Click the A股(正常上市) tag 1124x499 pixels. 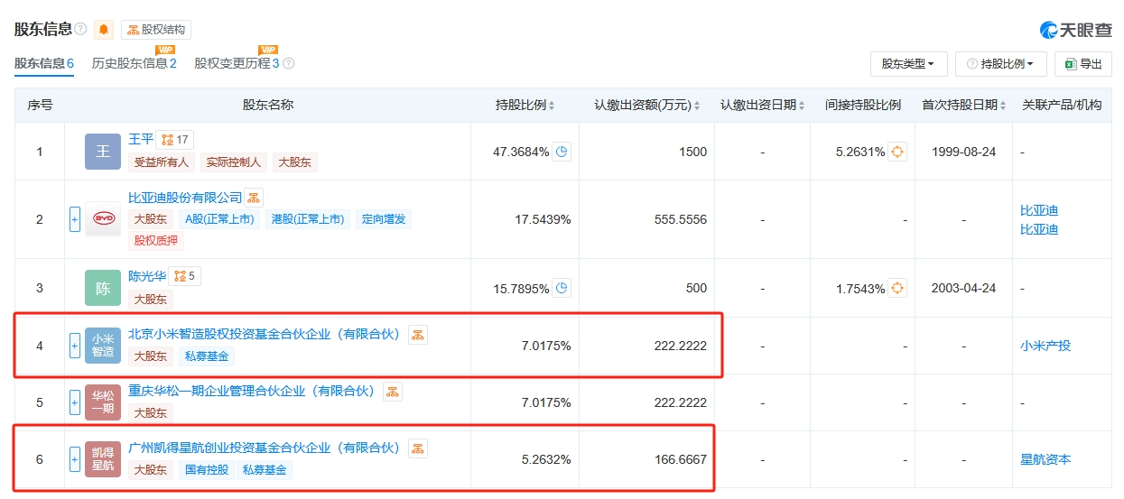[x=221, y=219]
